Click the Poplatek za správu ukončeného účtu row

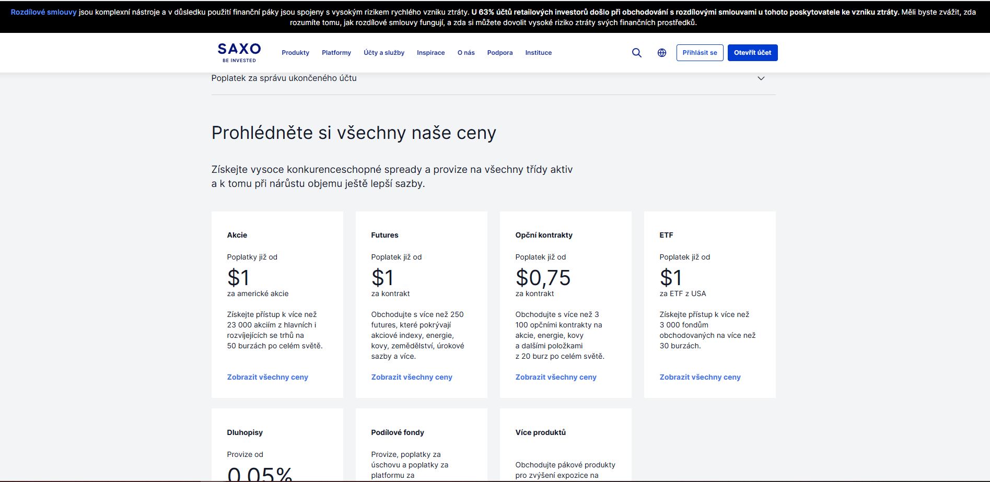(493, 78)
